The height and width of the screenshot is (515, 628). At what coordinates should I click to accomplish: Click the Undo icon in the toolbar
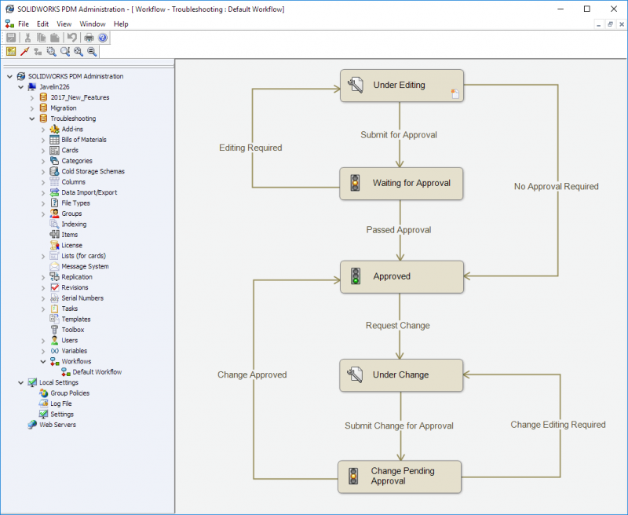pos(71,38)
